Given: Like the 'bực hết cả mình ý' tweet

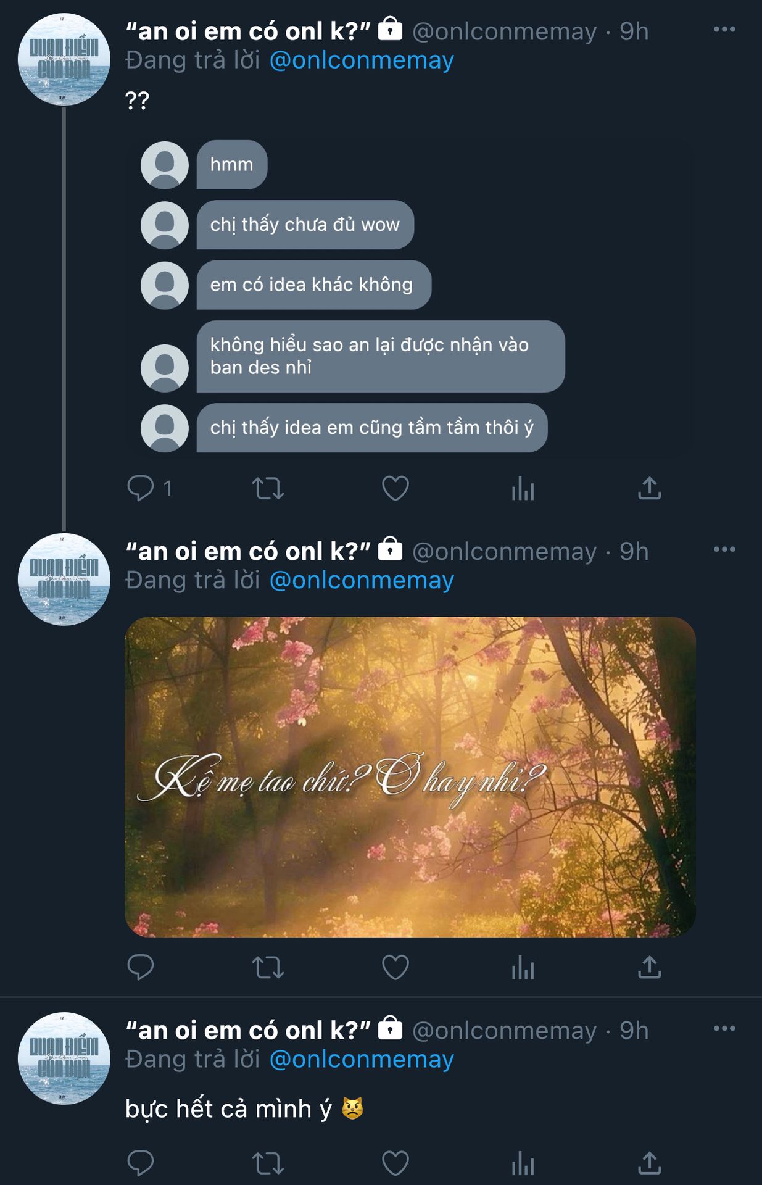Looking at the screenshot, I should [395, 1163].
